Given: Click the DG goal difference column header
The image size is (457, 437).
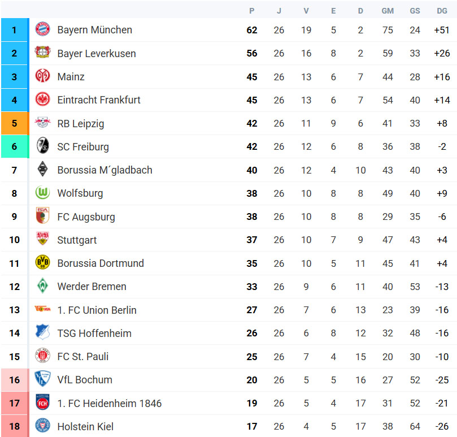Looking at the screenshot, I should point(442,11).
